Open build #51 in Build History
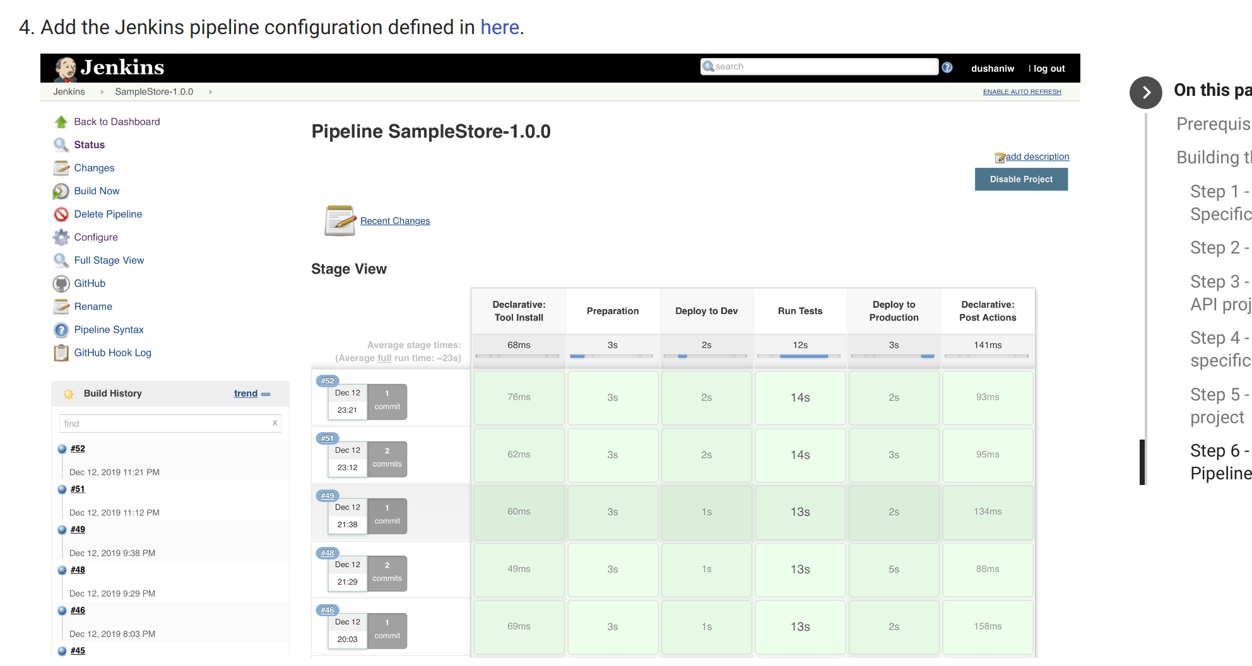1252x666 pixels. tap(78, 489)
